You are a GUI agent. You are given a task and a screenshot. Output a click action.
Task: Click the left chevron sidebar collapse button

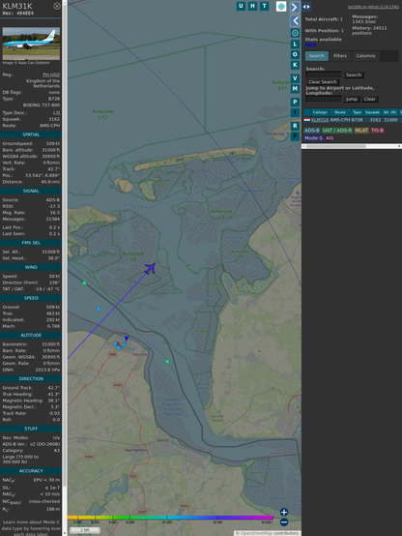[295, 20]
